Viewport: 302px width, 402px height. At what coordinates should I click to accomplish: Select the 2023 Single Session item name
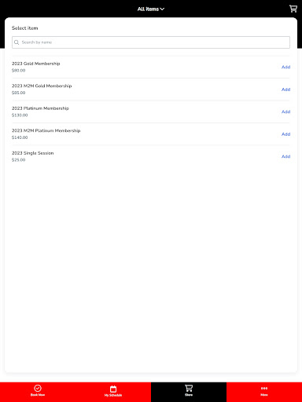pos(33,153)
